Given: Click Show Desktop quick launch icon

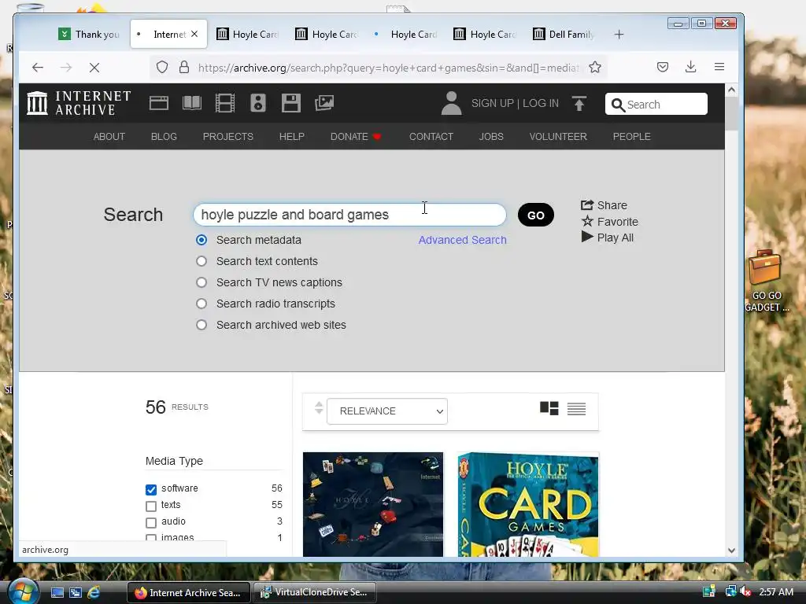Looking at the screenshot, I should (x=57, y=592).
